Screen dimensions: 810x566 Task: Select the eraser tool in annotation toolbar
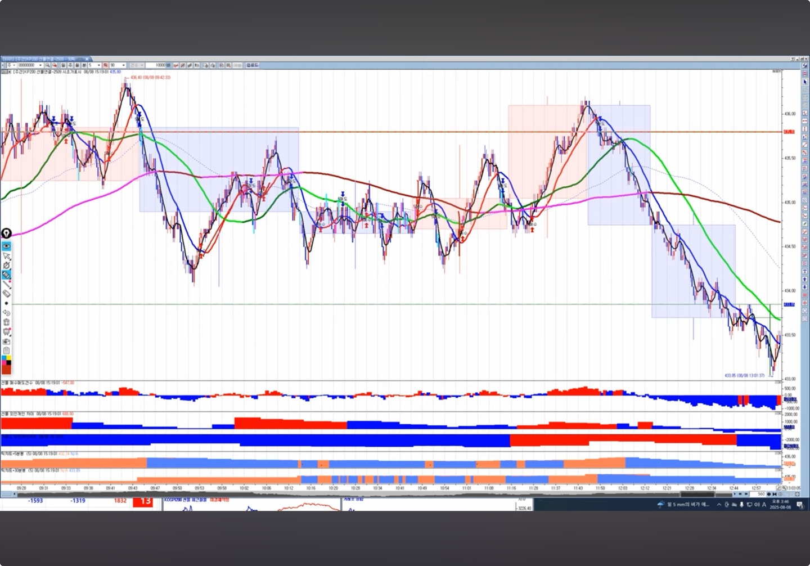[6, 294]
